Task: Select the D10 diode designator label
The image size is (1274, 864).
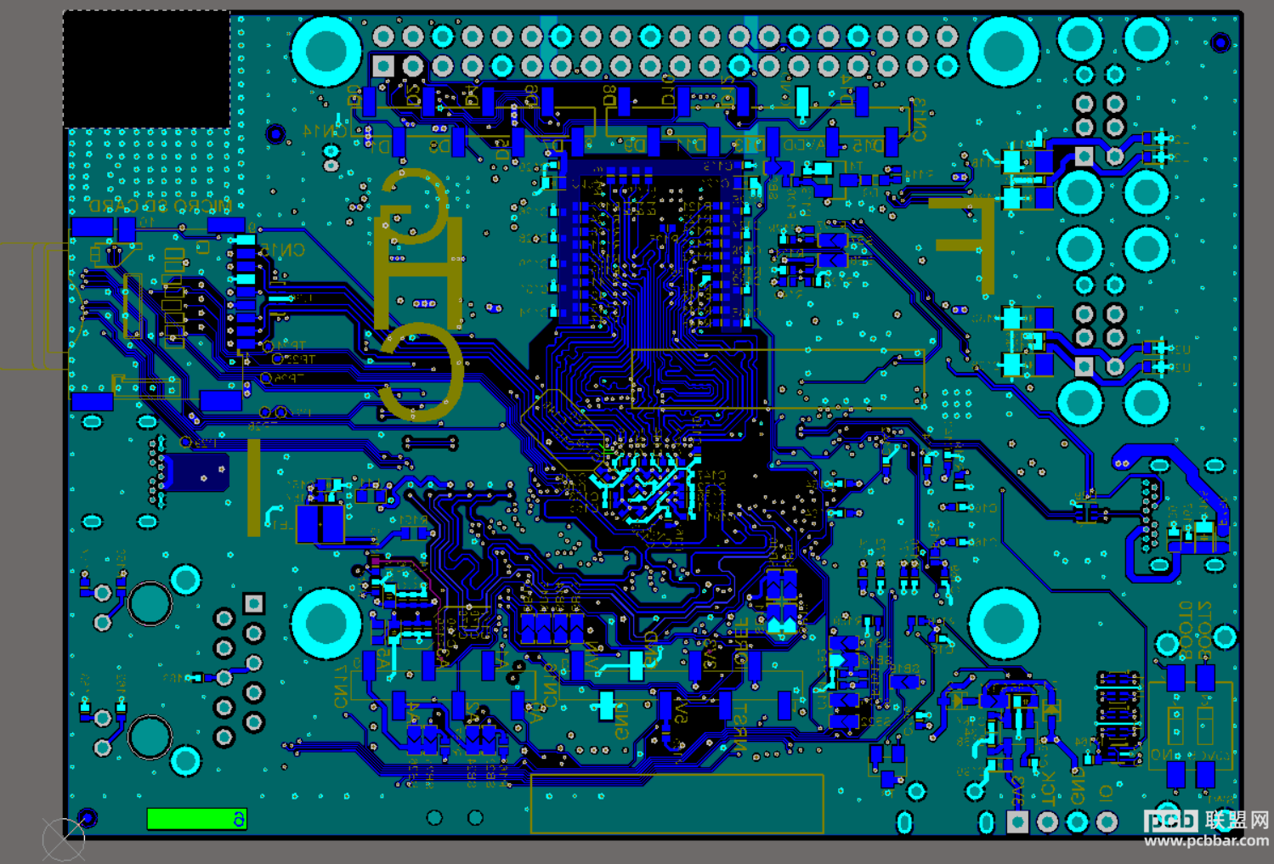Action: tap(669, 89)
